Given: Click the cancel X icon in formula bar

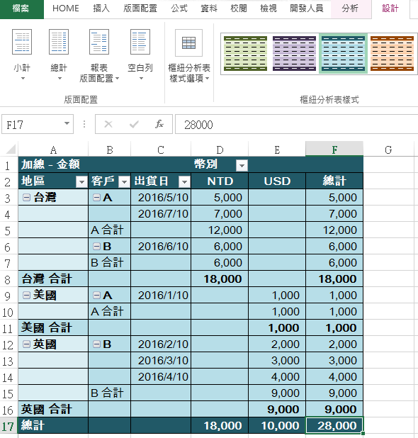Looking at the screenshot, I should [108, 124].
